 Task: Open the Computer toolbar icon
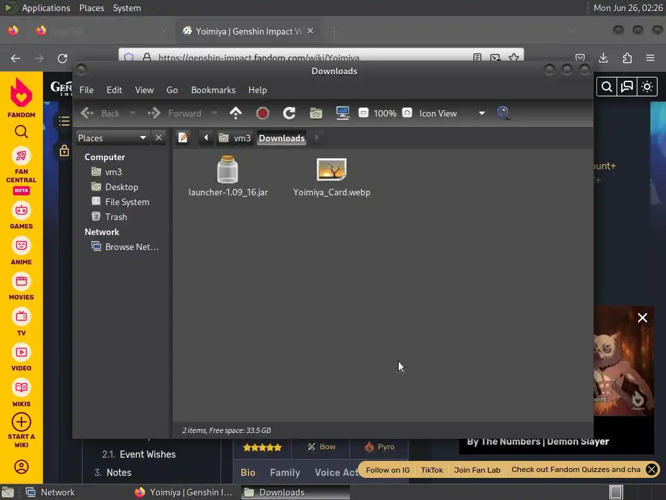(343, 113)
